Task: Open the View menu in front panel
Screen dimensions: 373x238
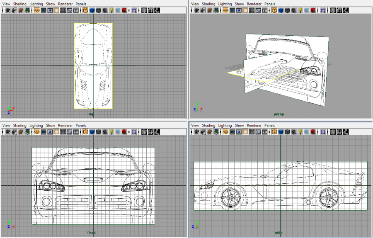Action: click(6, 125)
